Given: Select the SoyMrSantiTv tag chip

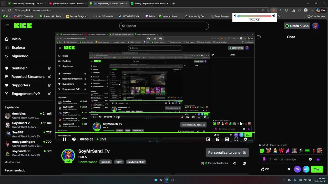Looking at the screenshot, I should click(136, 162).
